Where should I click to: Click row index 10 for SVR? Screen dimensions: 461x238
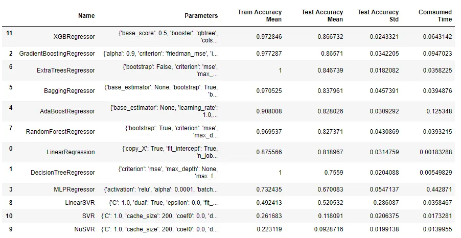9,216
